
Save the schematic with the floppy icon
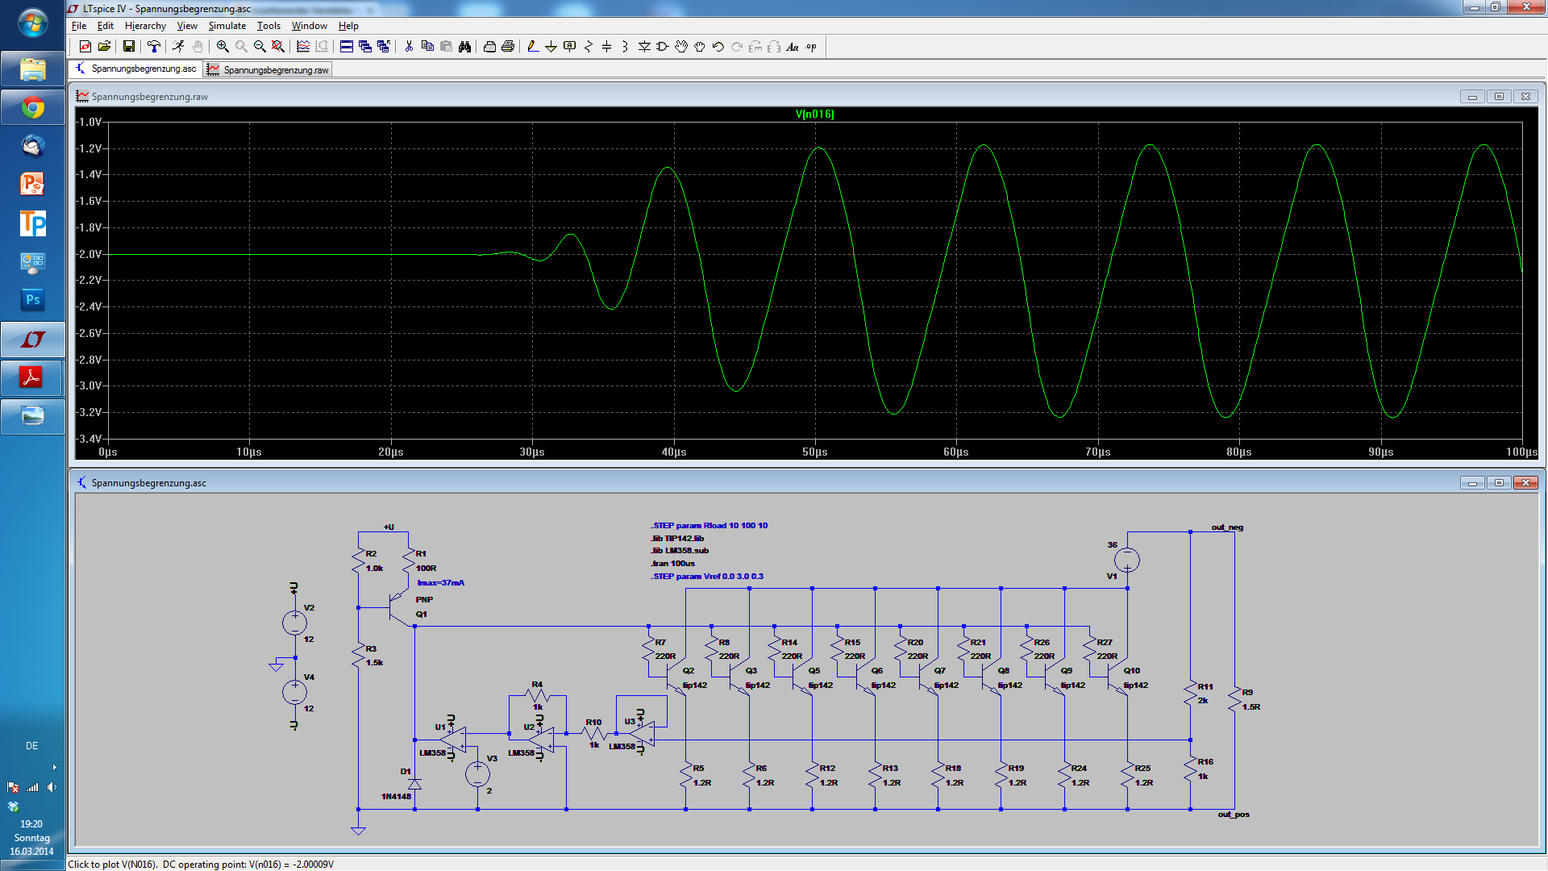129,47
